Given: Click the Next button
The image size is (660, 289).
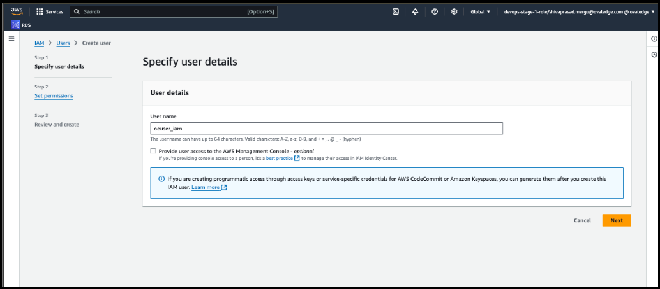Looking at the screenshot, I should tap(616, 220).
